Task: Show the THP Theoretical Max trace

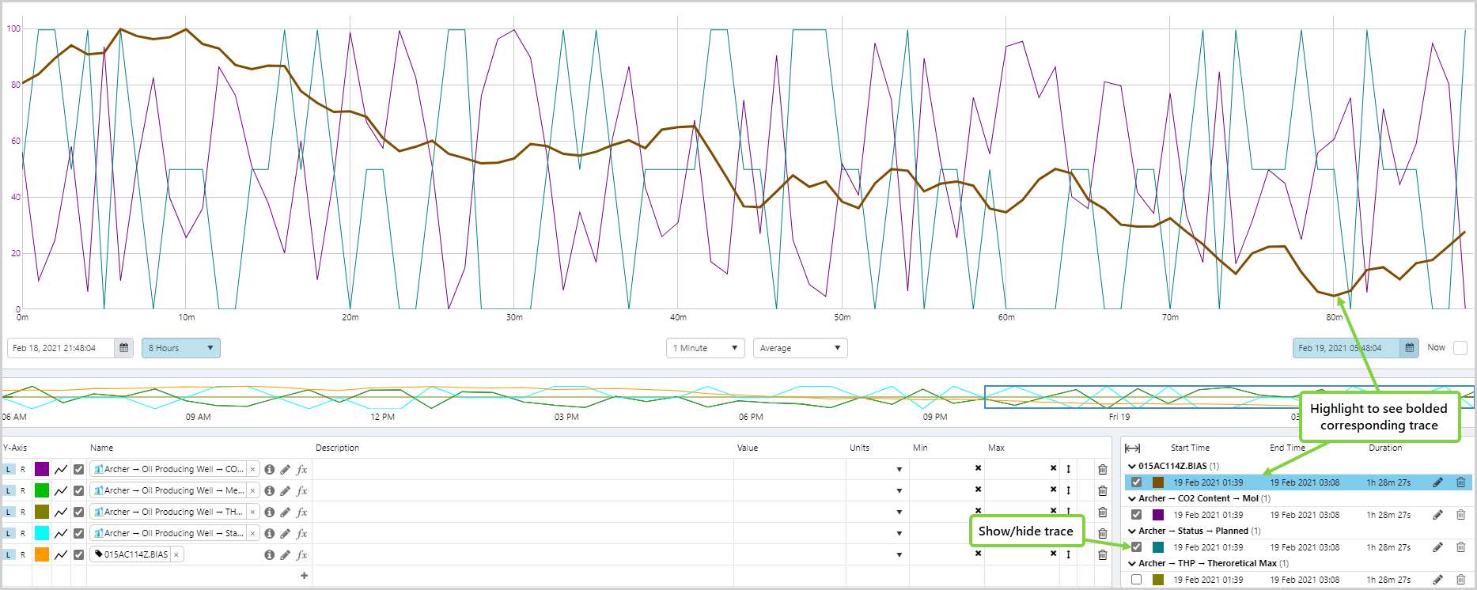Action: pyautogui.click(x=1136, y=580)
